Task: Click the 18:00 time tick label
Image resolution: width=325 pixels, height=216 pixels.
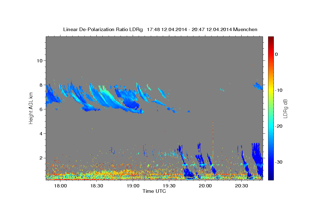Action: click(60, 186)
